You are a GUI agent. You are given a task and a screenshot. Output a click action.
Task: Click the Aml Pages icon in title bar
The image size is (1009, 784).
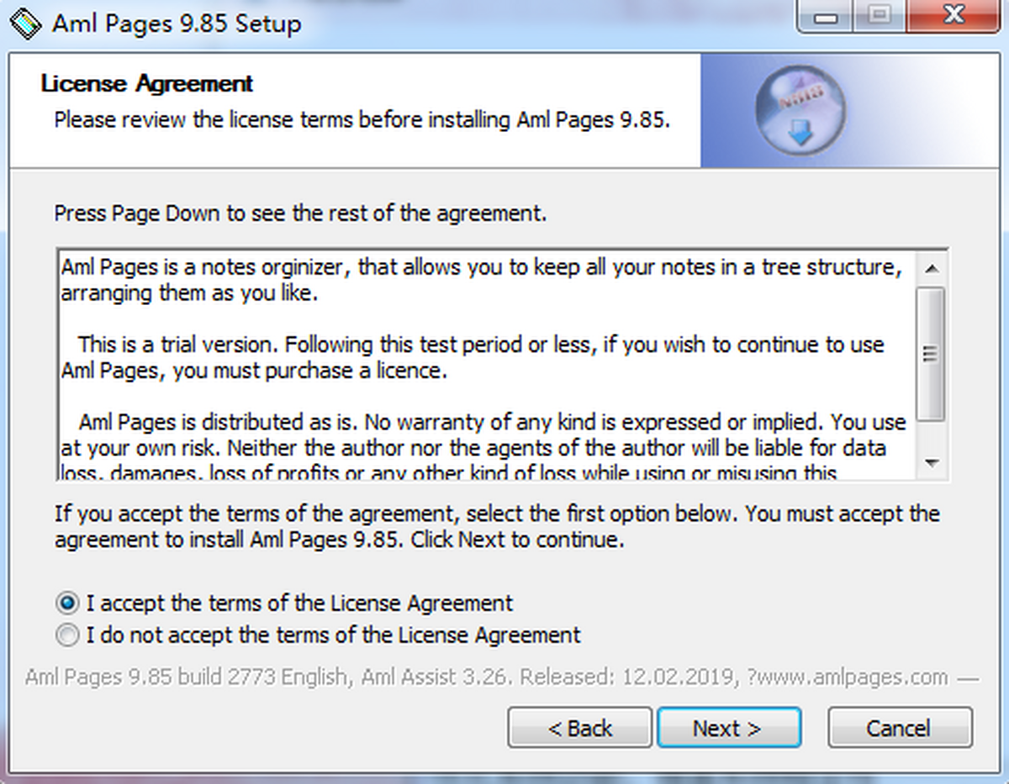25,23
